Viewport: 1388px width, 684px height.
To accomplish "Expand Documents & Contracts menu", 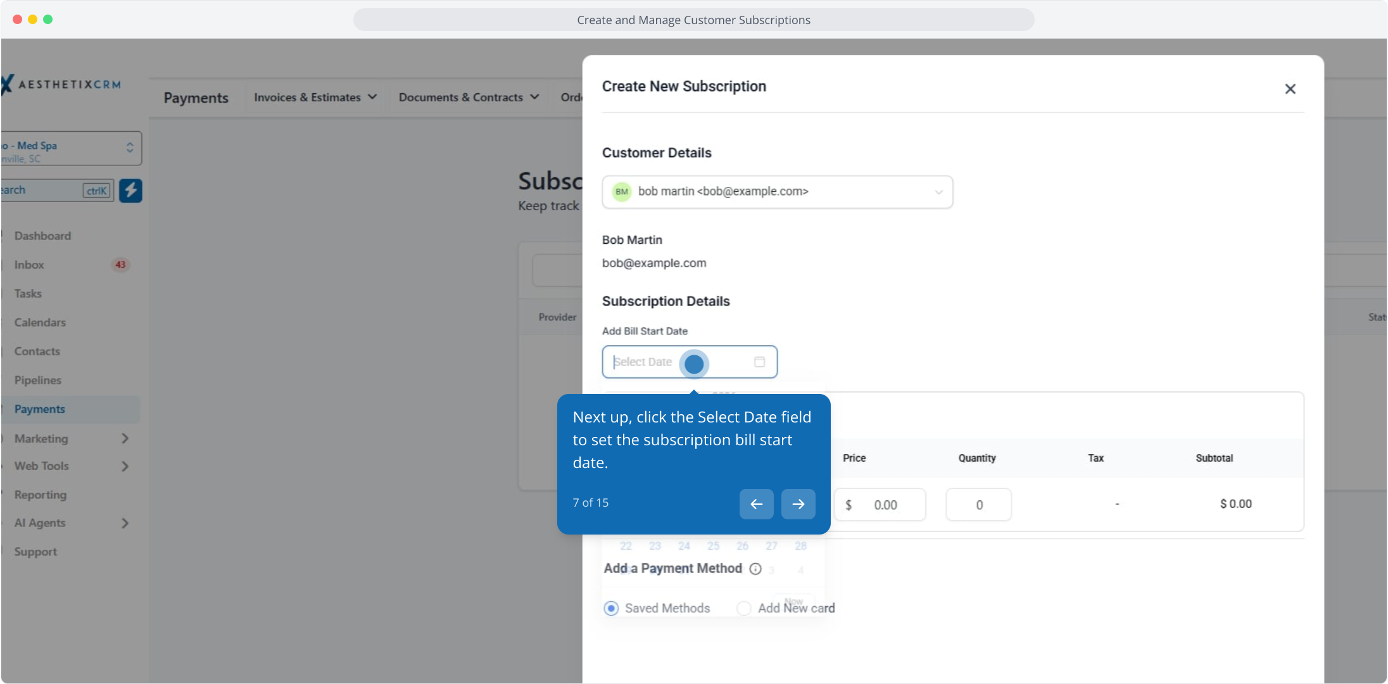I will point(469,98).
